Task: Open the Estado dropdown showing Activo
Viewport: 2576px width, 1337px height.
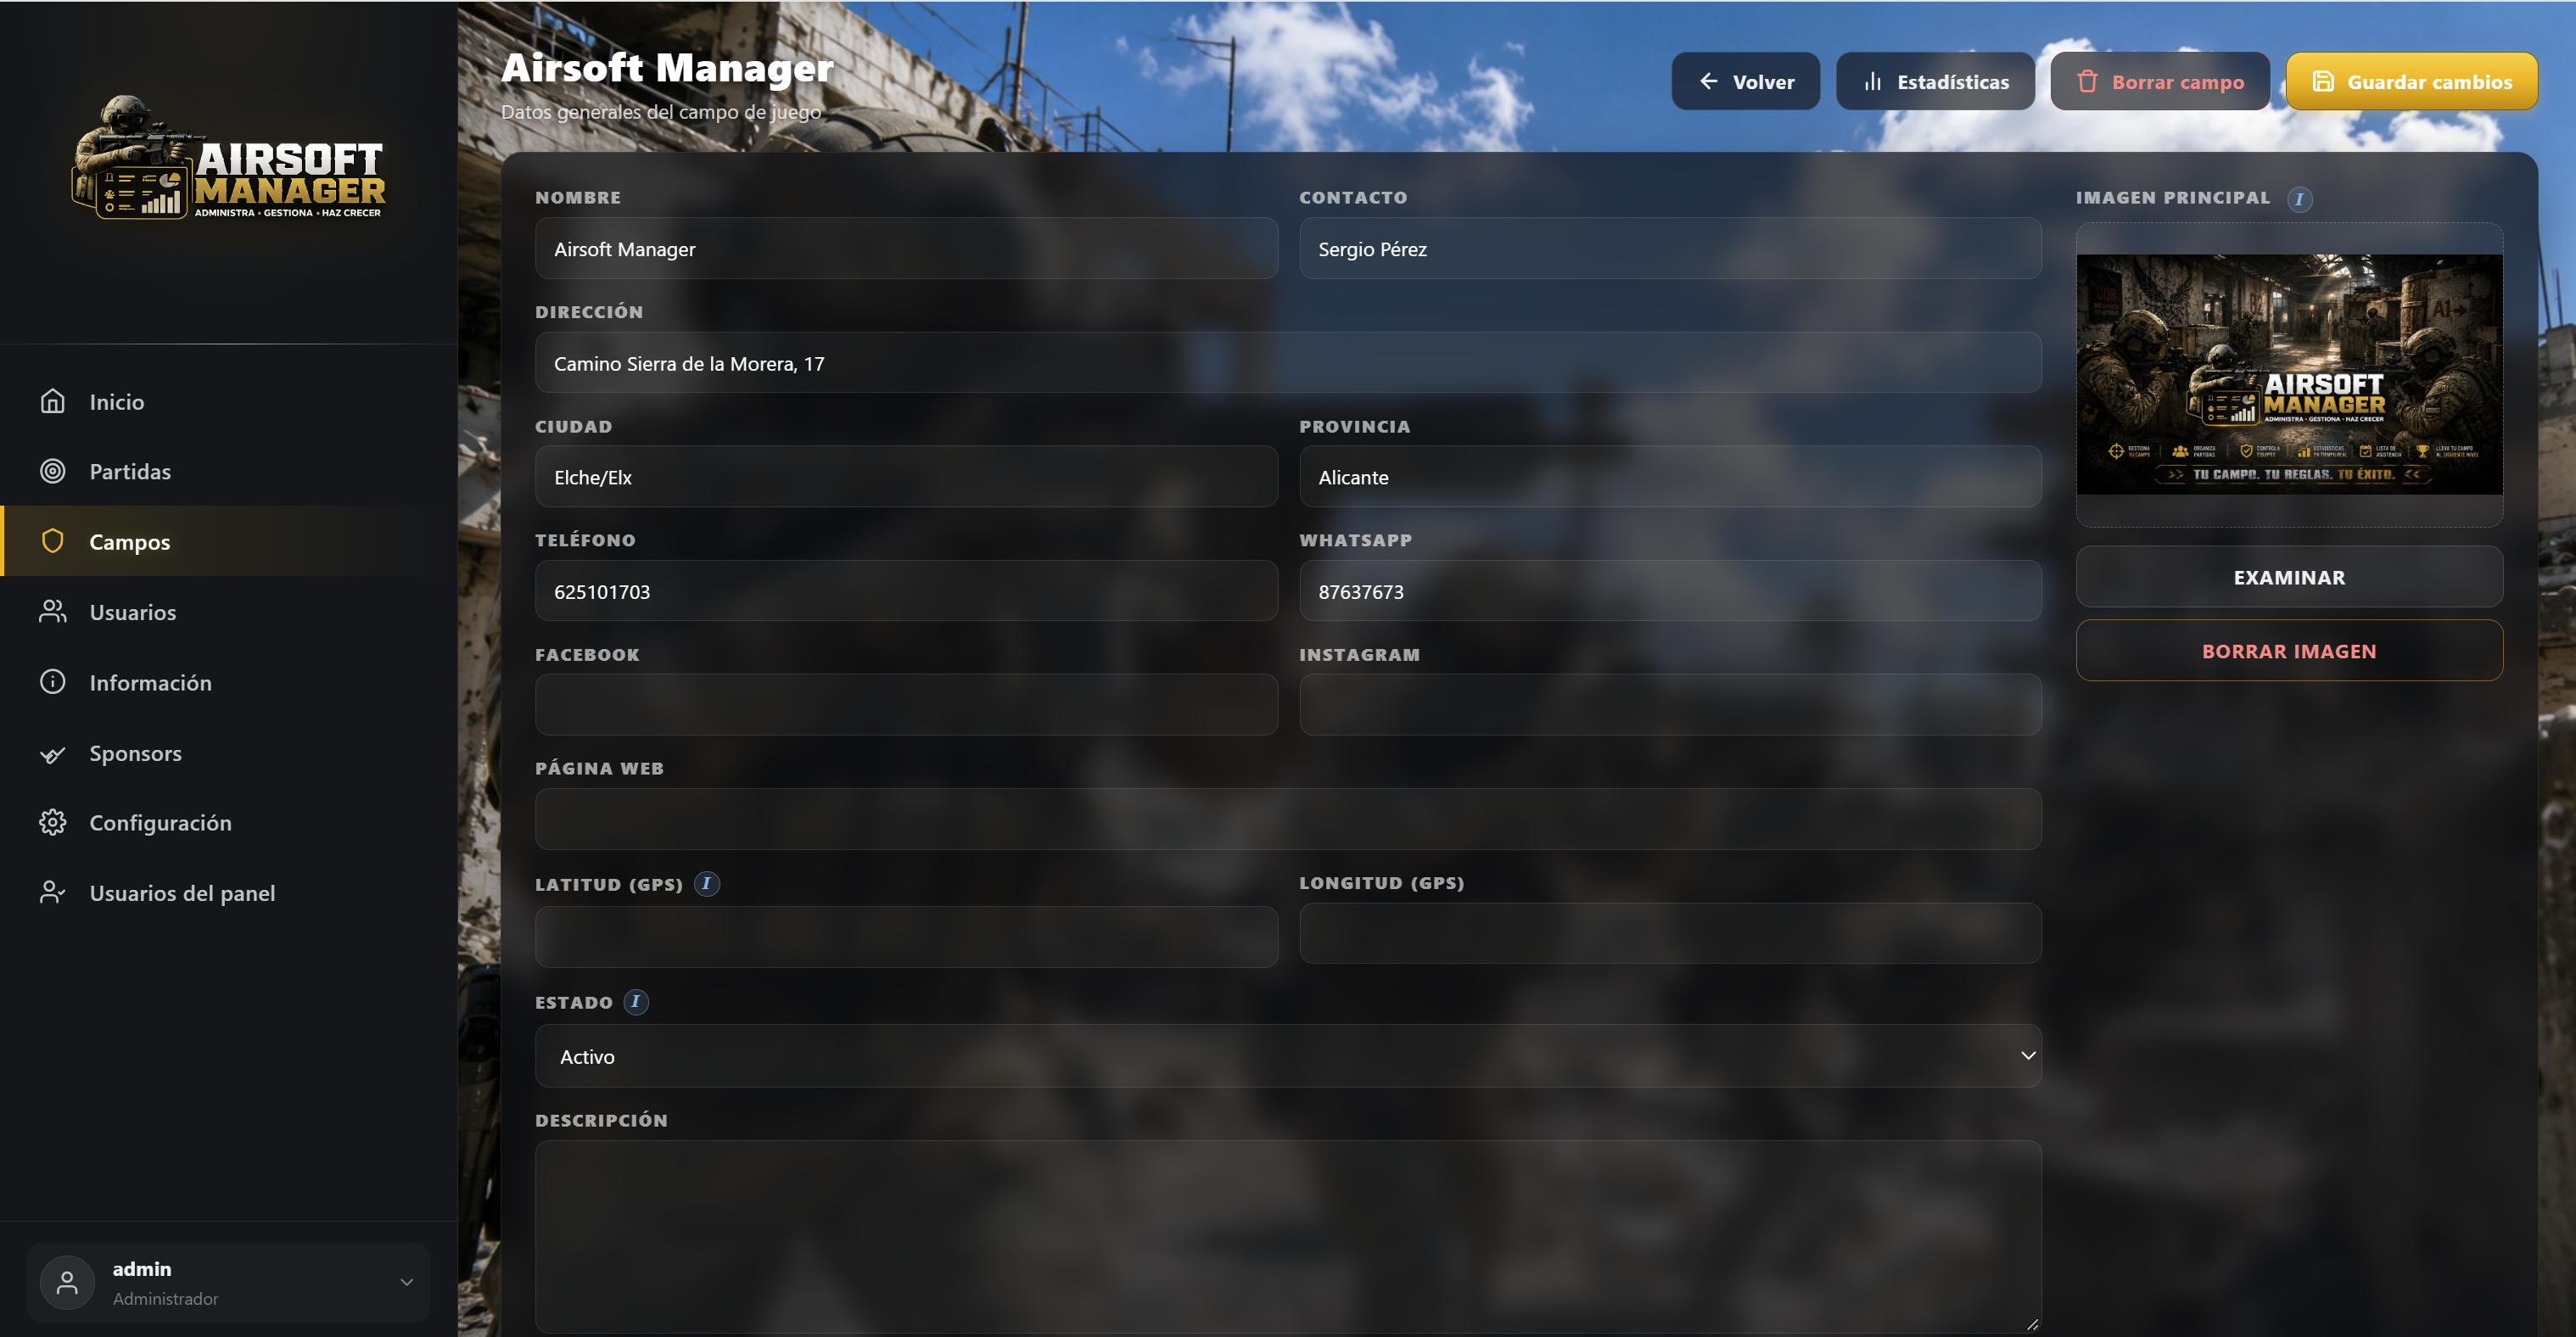Action: pos(1288,1056)
